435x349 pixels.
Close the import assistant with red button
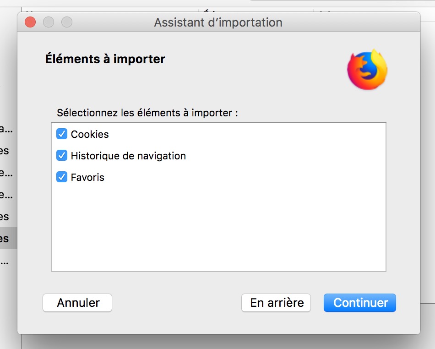(30, 22)
